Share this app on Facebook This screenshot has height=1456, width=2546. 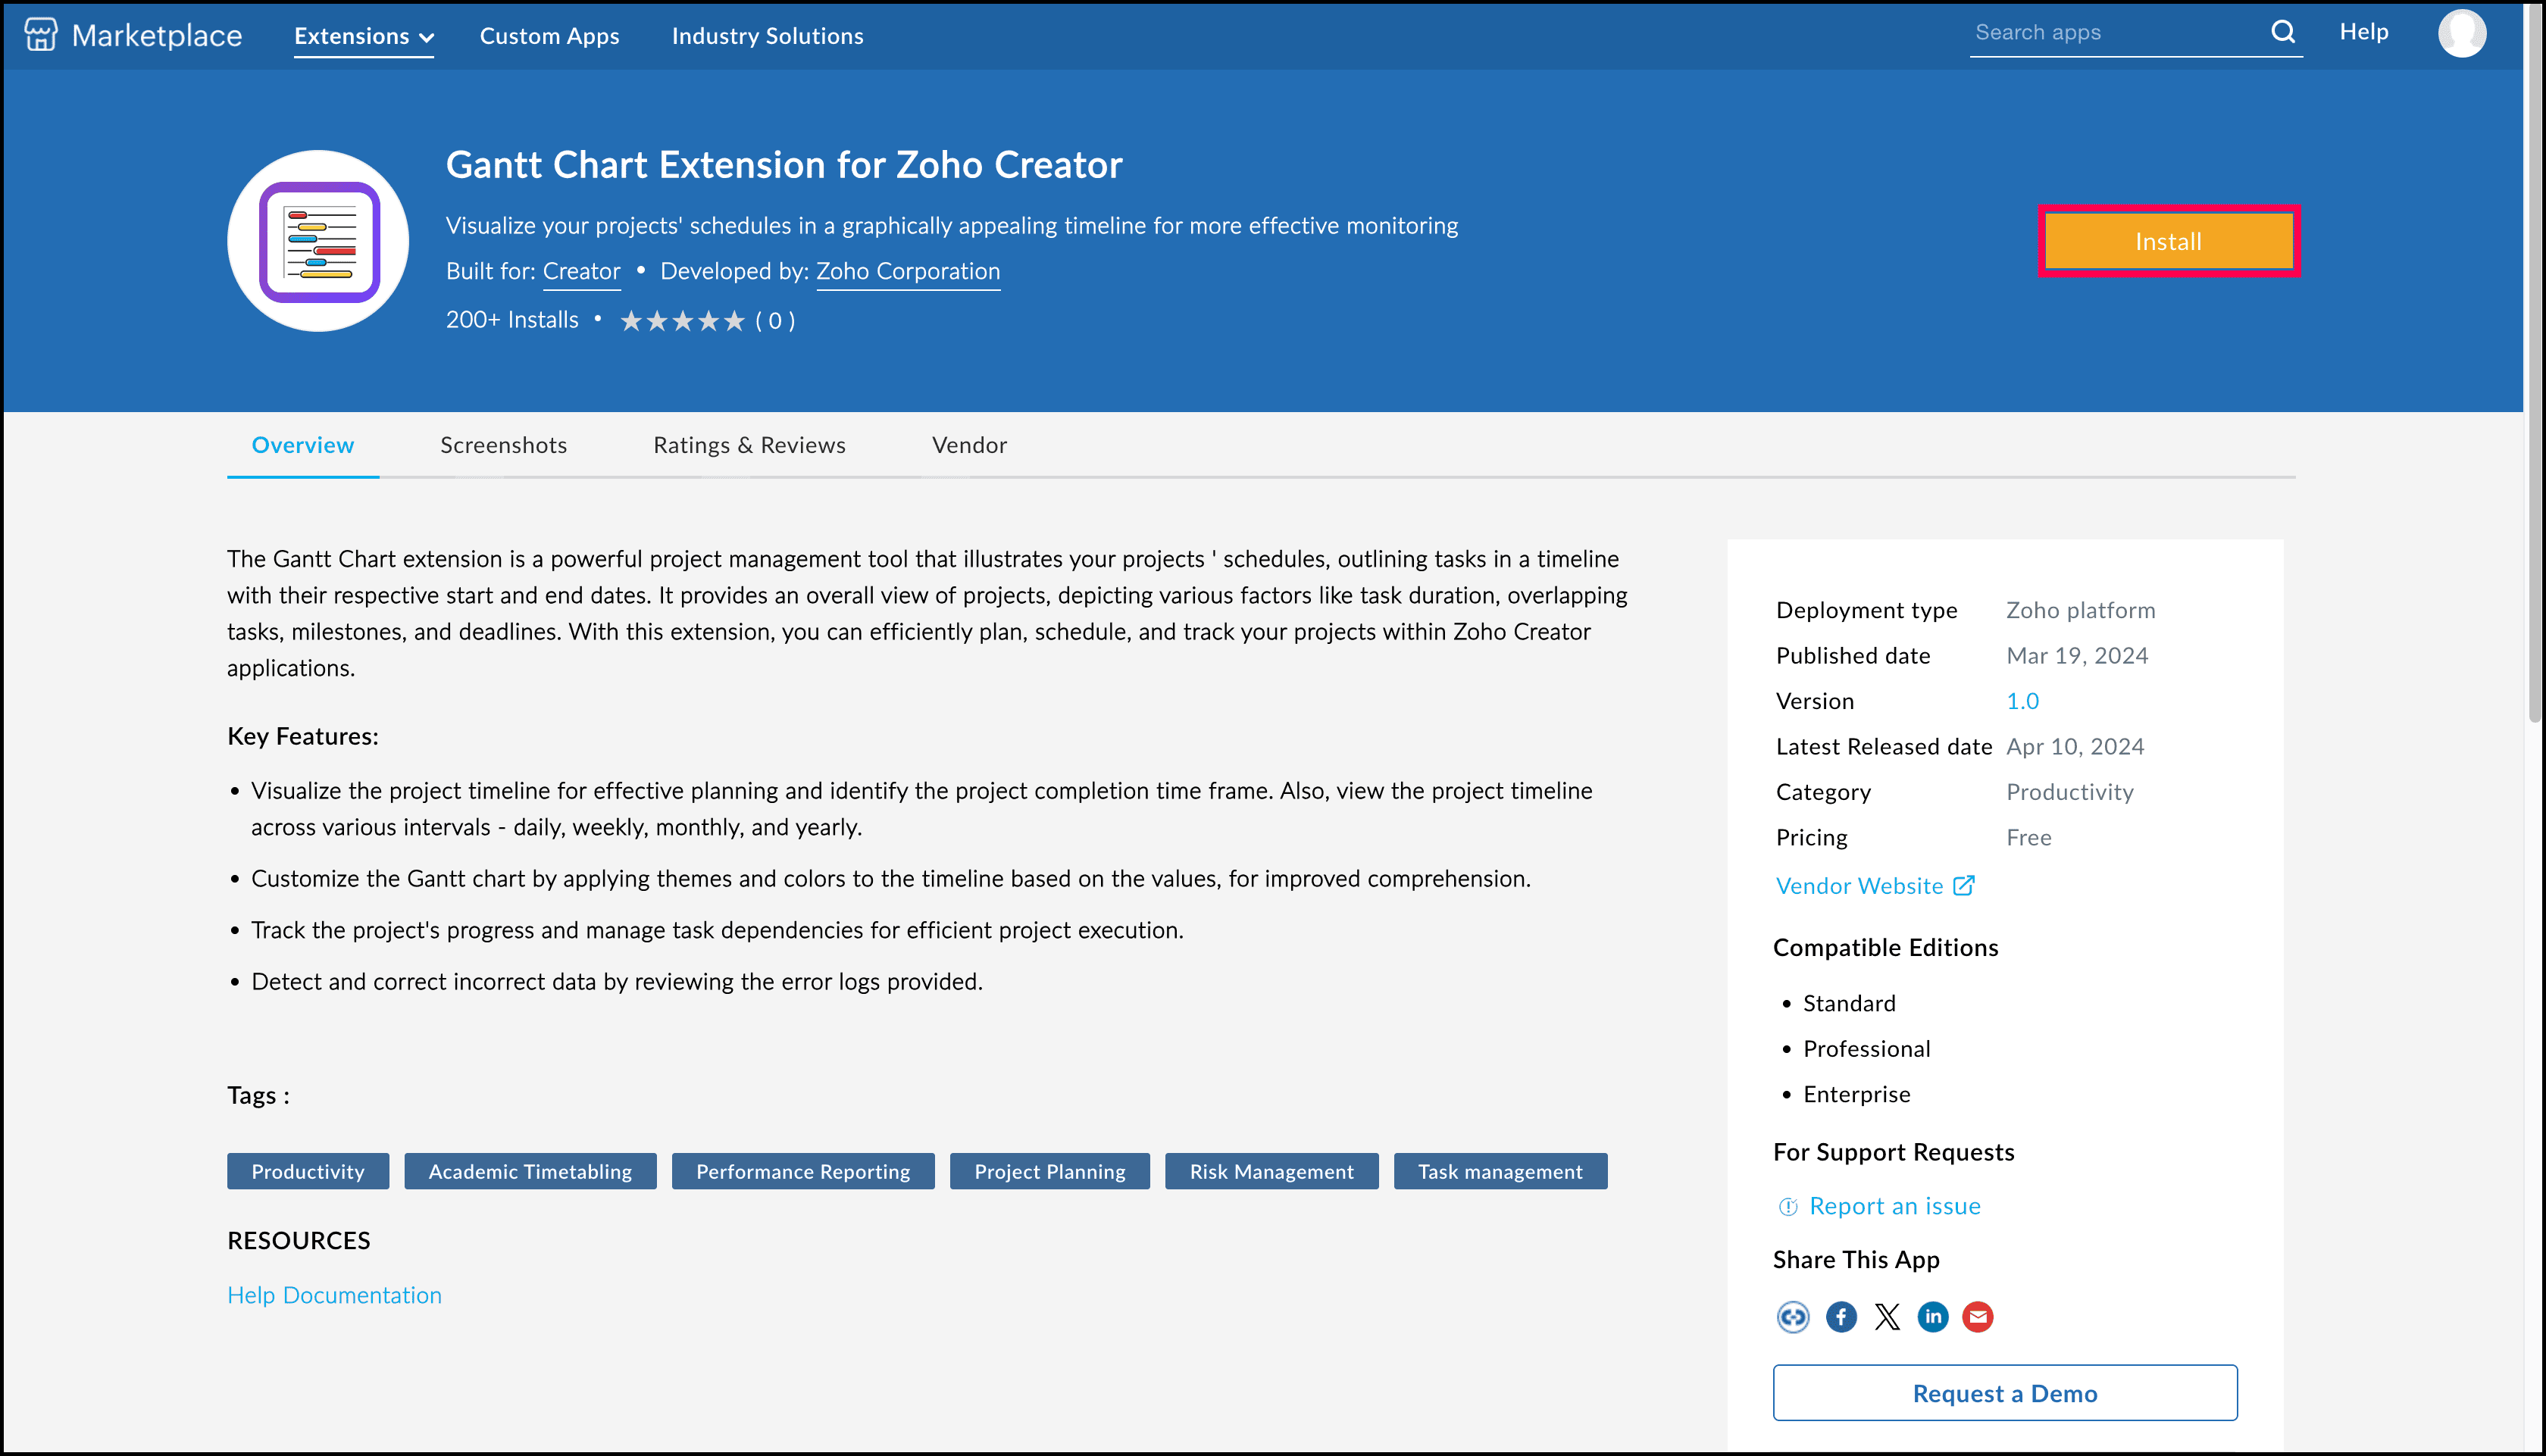click(1841, 1317)
